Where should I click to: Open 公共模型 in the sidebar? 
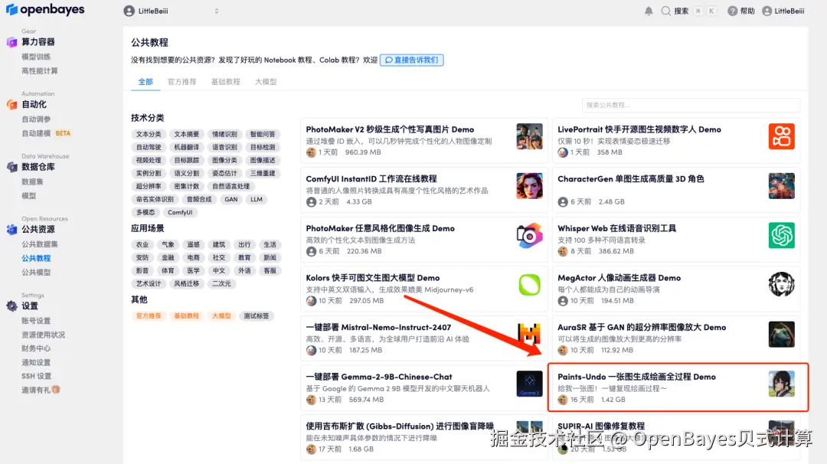tap(37, 272)
